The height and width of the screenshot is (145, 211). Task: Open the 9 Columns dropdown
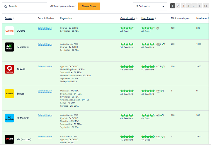click(x=150, y=6)
